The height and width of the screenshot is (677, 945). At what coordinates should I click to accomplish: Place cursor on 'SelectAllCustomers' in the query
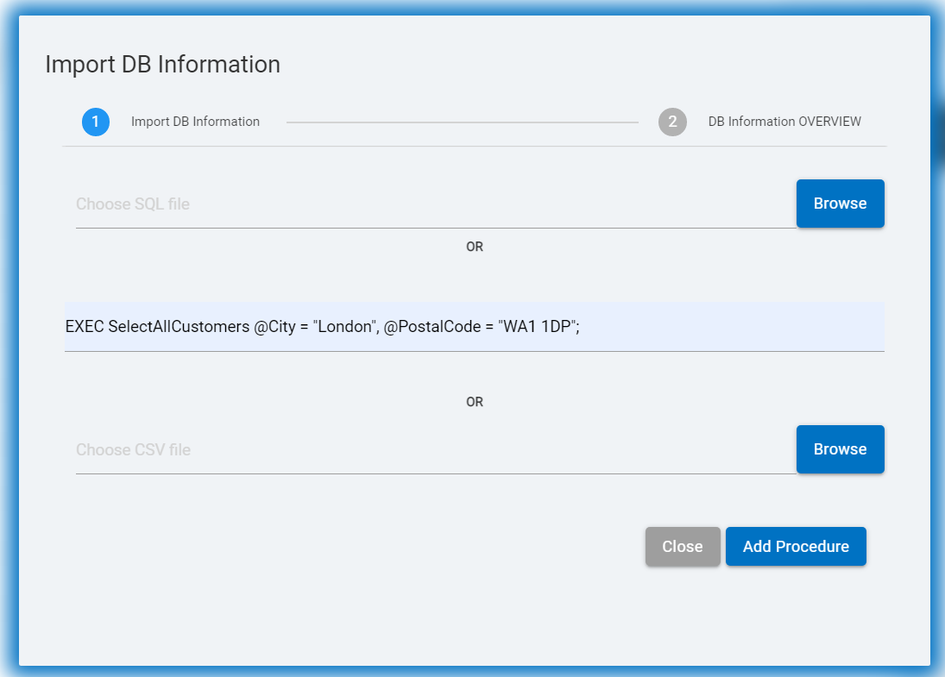[x=179, y=328]
